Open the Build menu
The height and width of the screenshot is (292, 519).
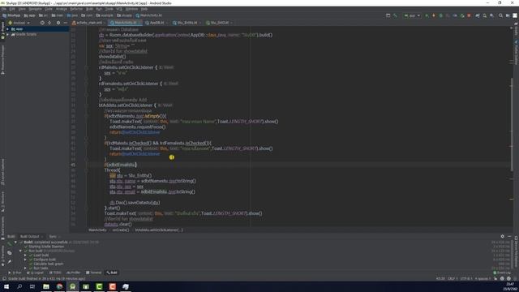coord(89,9)
